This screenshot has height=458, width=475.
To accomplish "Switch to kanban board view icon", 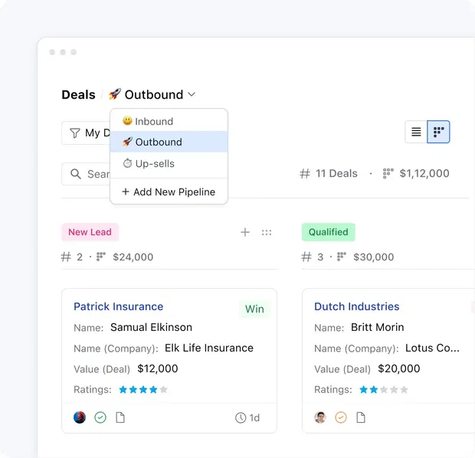I will (x=438, y=132).
